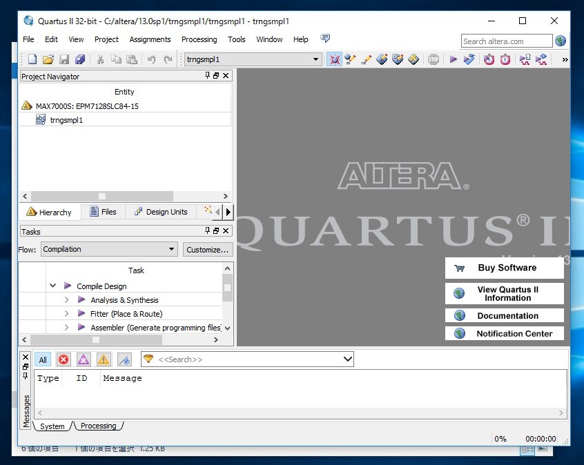
Task: Open the Assignment Editor pencil icon
Action: click(366, 59)
